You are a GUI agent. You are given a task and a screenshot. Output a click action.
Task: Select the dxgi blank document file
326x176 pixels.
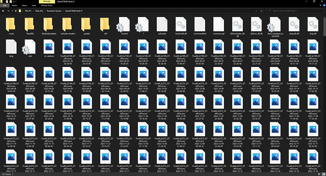[x=11, y=48]
